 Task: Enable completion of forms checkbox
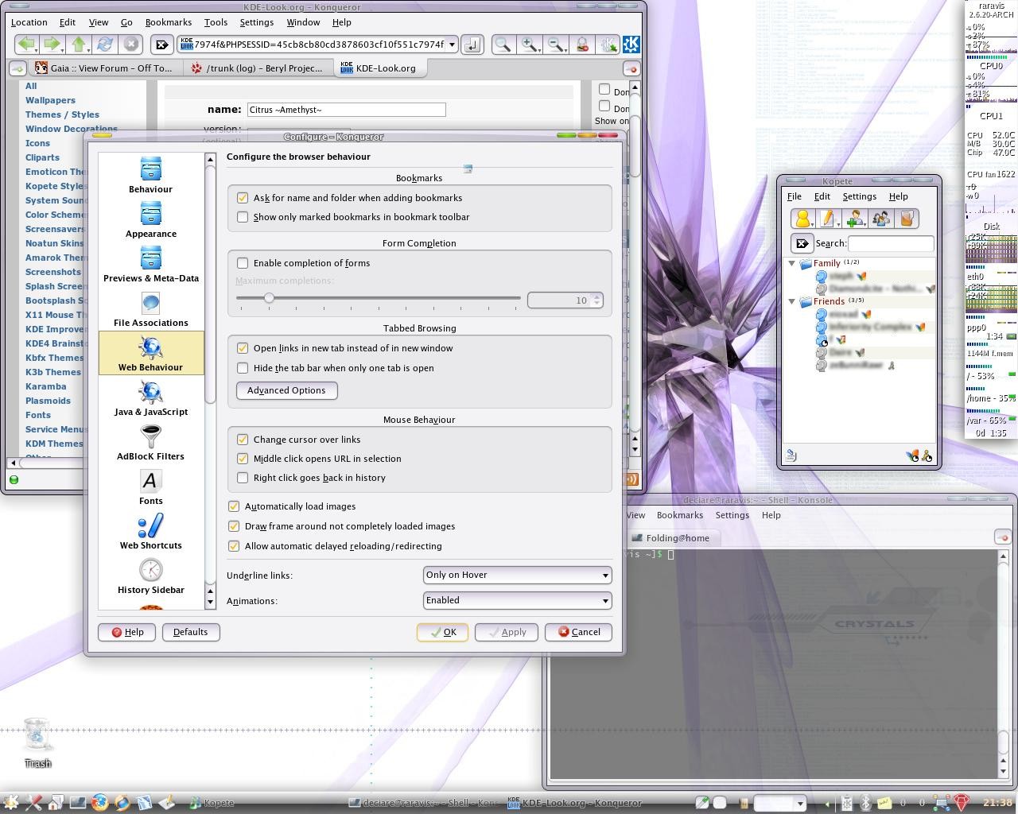click(x=243, y=263)
